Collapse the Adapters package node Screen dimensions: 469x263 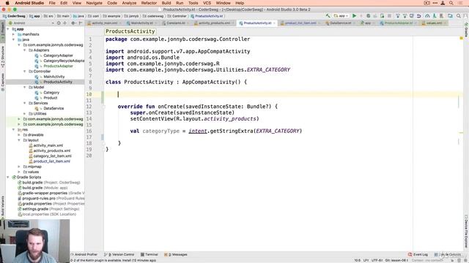25,50
